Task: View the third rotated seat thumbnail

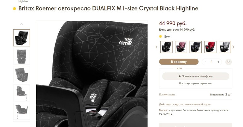Action: (x=21, y=75)
